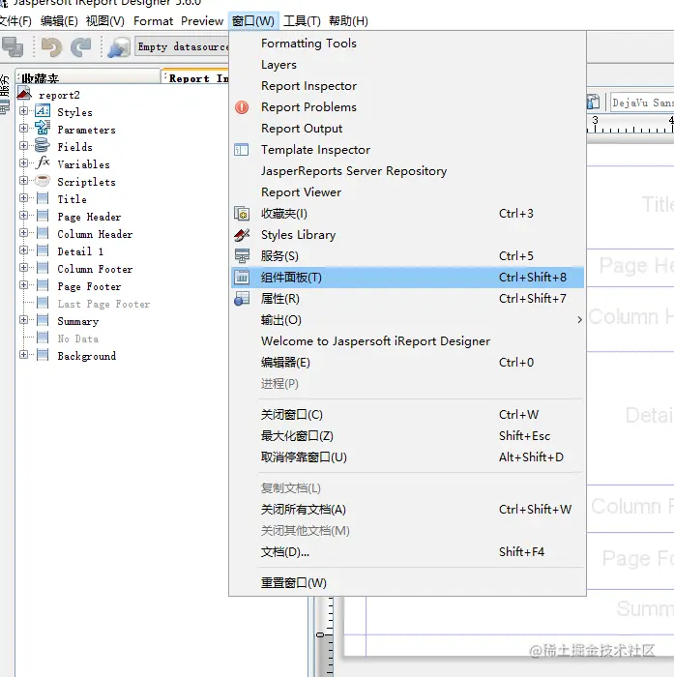Click the Fields database icon
The height and width of the screenshot is (677, 674).
pos(43,145)
